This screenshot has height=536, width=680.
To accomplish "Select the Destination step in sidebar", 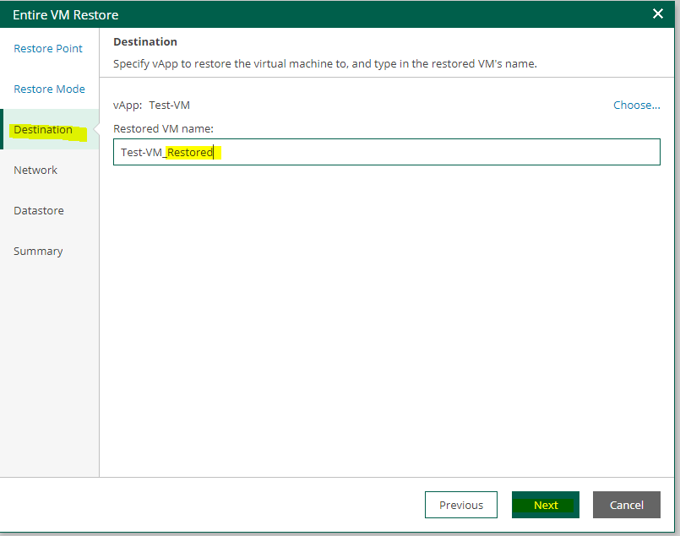I will click(43, 130).
